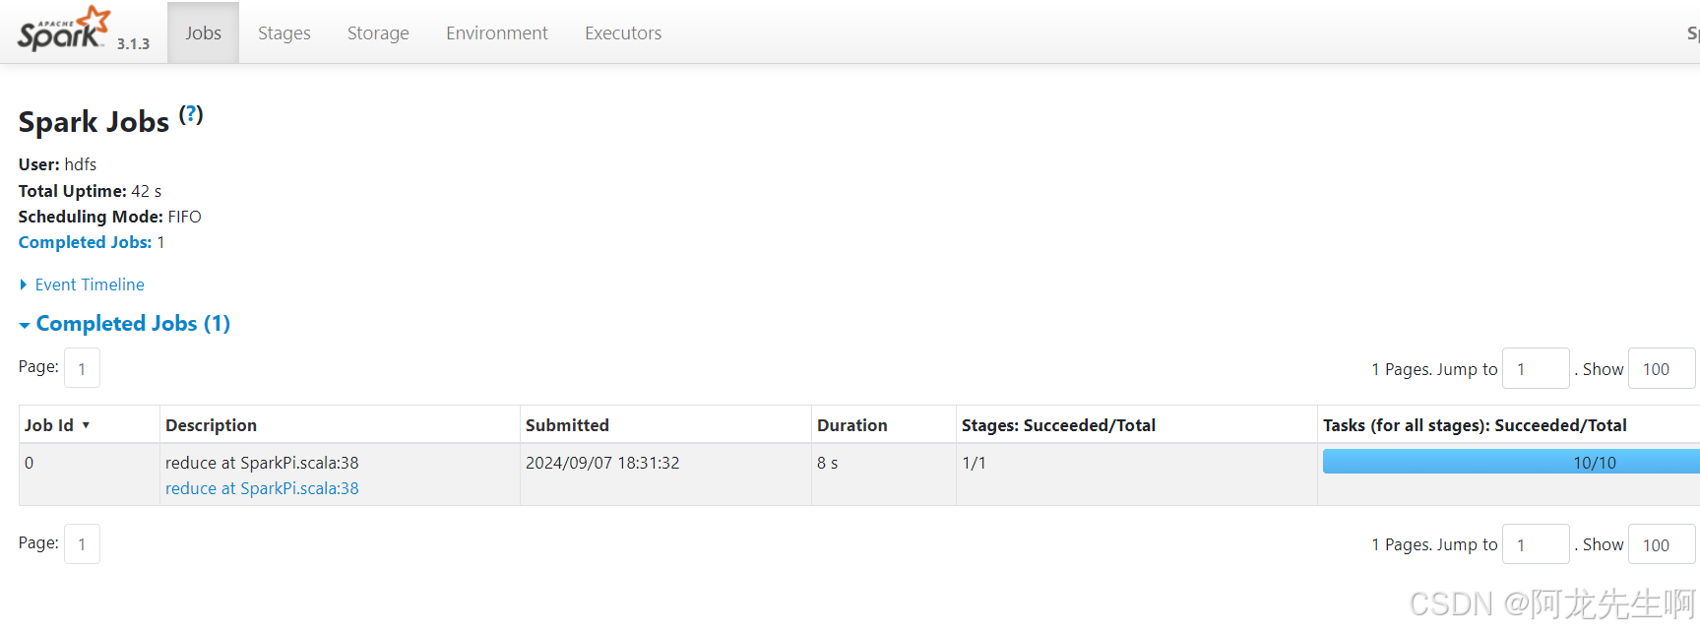Screen dimensions: 1700x633
Task: Click the top Show page size field
Action: tap(1661, 369)
